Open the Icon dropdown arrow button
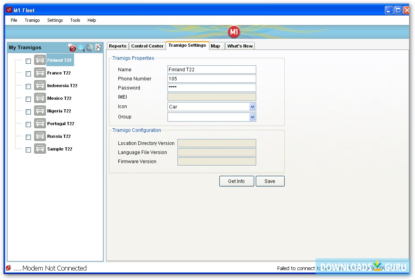Screen dimensions: 415x280 coord(253,107)
